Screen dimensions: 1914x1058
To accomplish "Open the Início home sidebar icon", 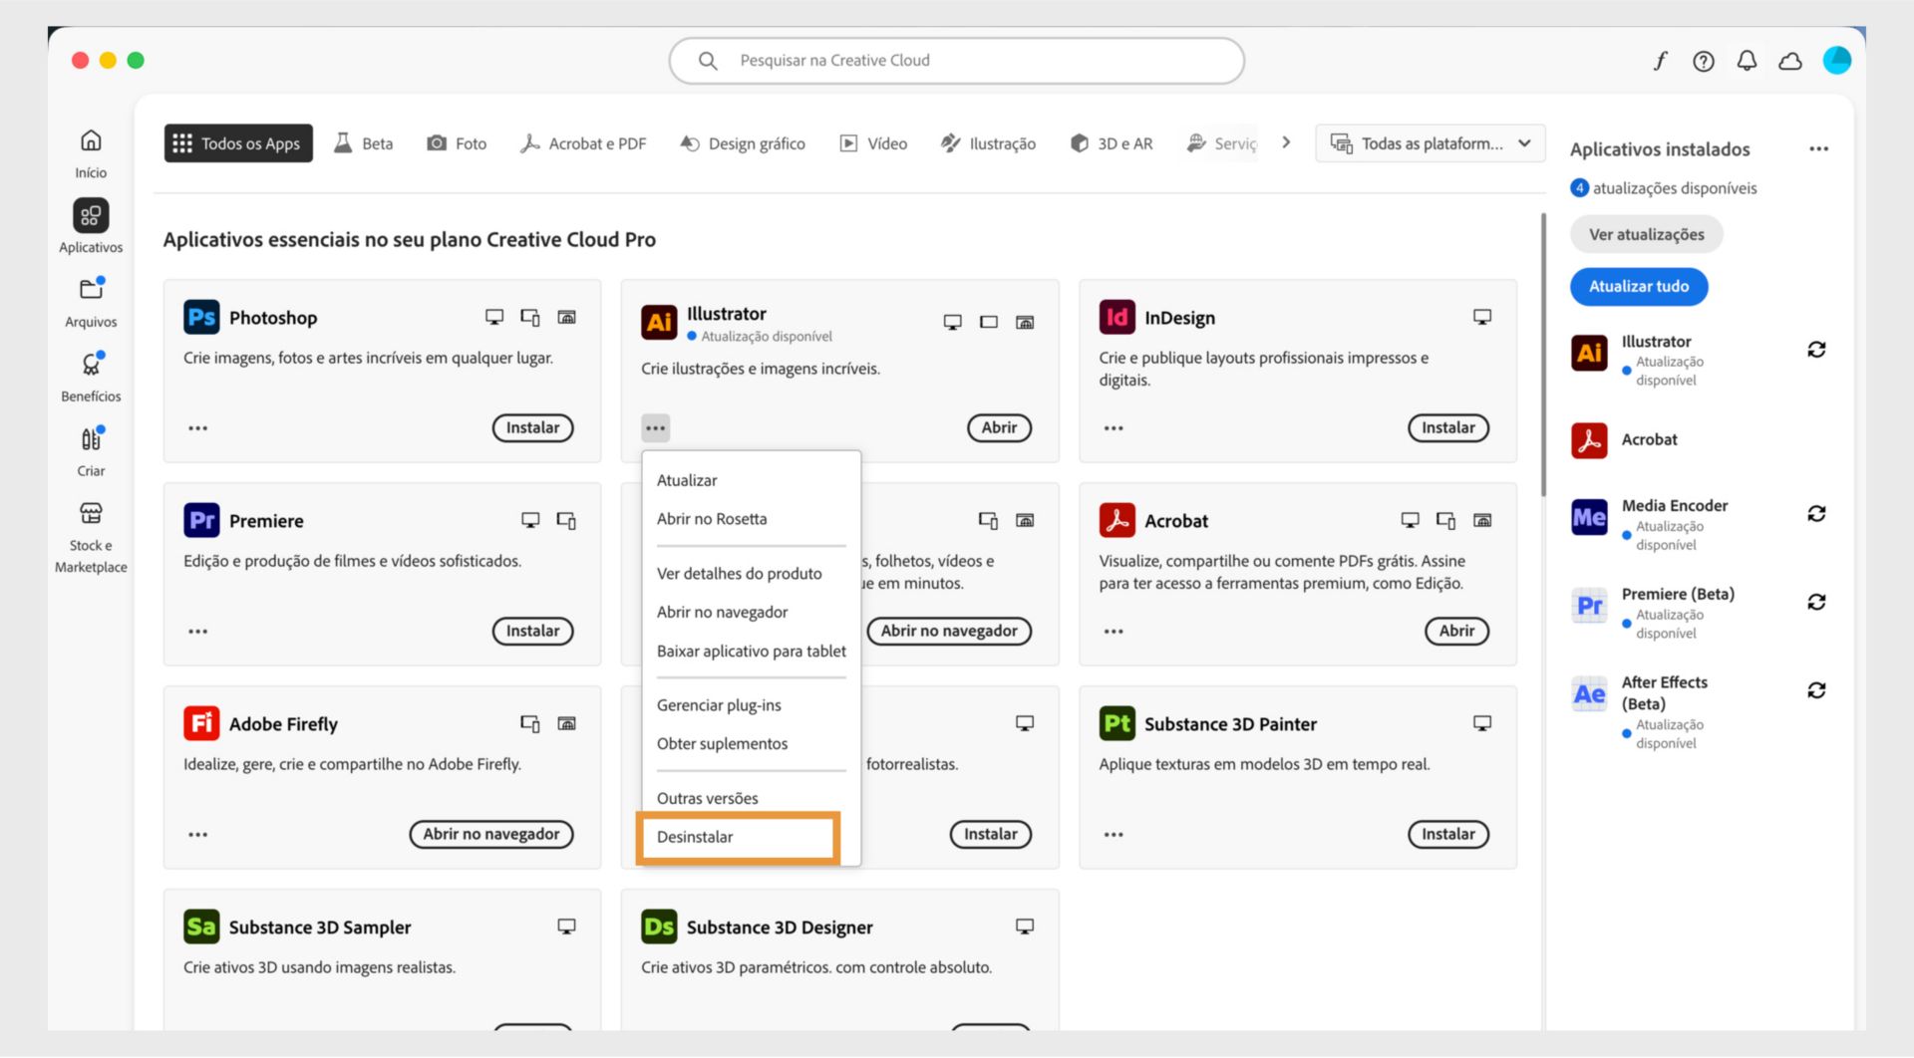I will click(x=91, y=140).
